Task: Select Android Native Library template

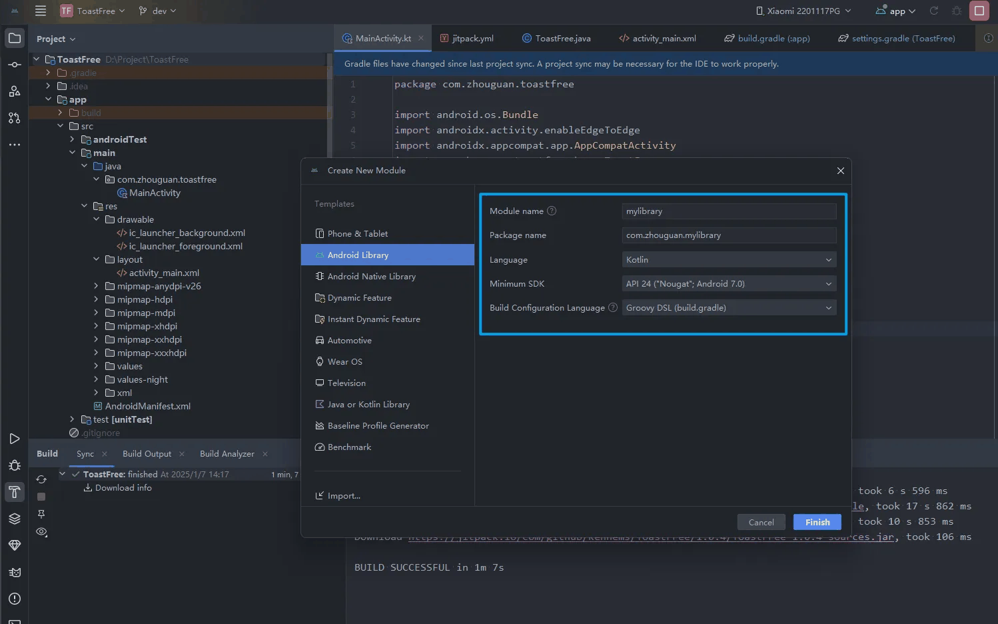Action: point(388,276)
